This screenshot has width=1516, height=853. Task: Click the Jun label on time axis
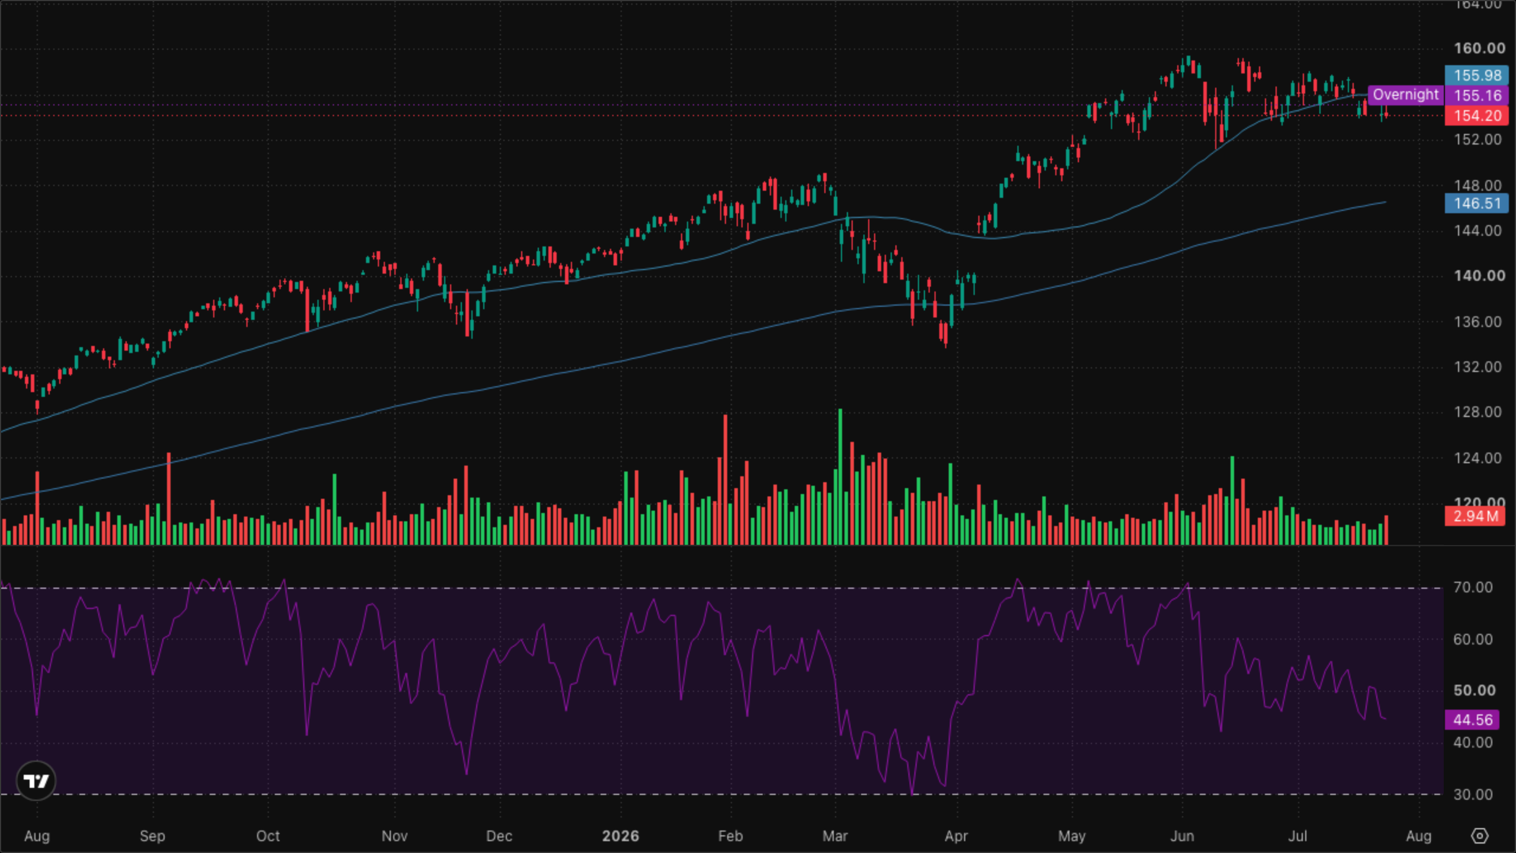(x=1182, y=836)
